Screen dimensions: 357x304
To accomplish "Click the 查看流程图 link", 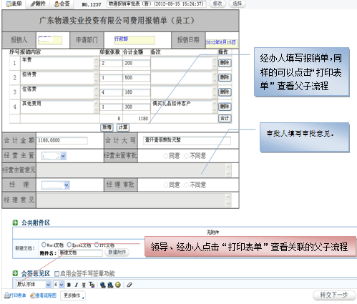I will [x=43, y=295].
